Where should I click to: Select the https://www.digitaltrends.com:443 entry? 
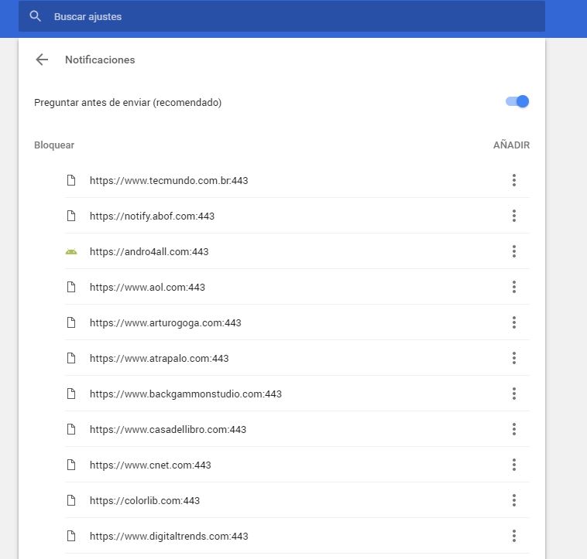pyautogui.click(x=169, y=536)
